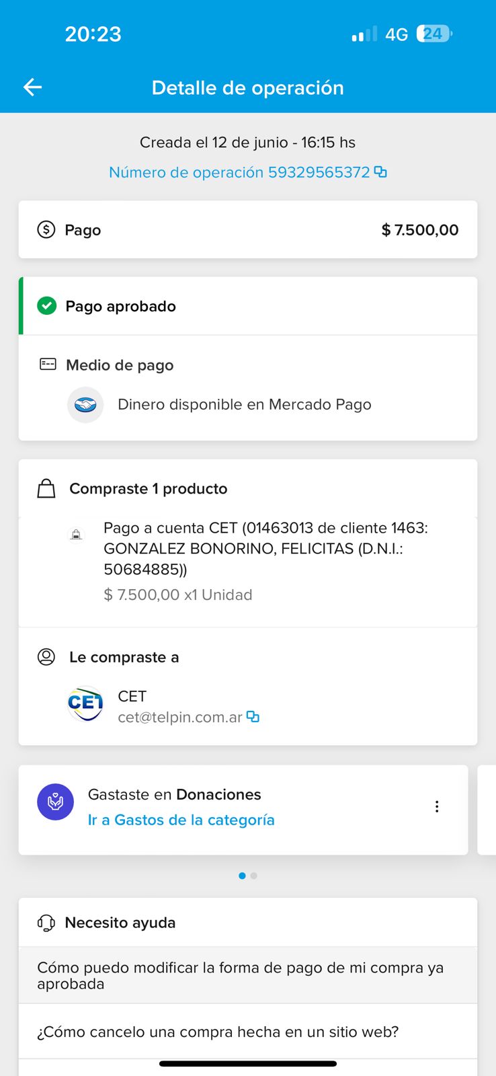The image size is (496, 1076).
Task: Tap the purple Donaciones category icon
Action: click(x=56, y=802)
